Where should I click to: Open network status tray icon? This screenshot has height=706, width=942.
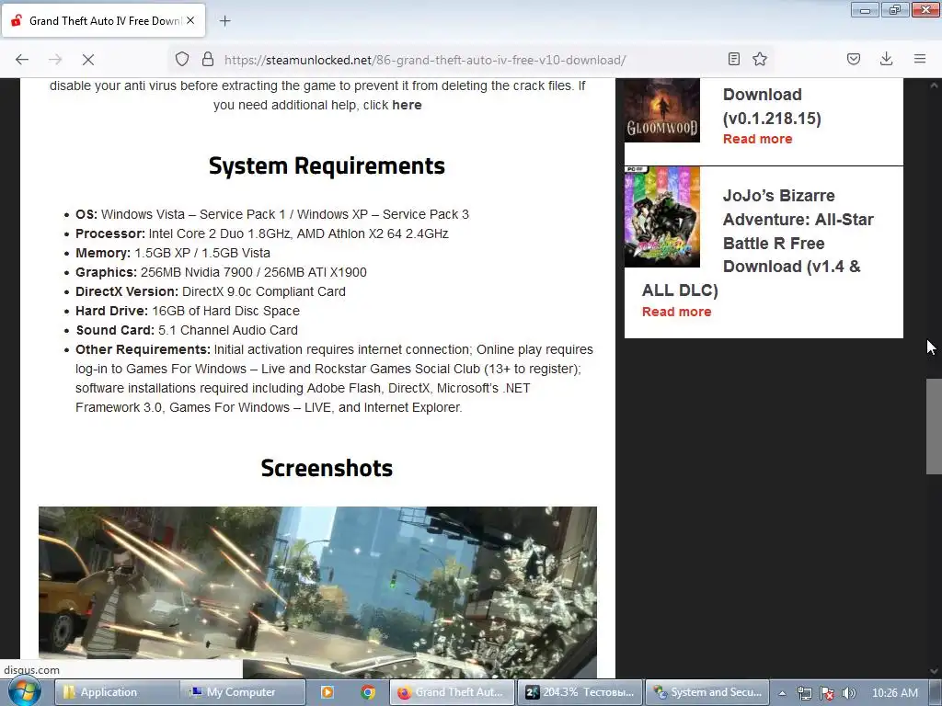click(x=804, y=693)
